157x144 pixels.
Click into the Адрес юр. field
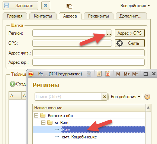(89, 62)
